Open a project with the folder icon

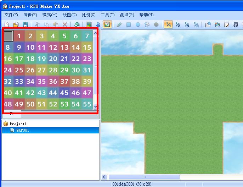click(x=16, y=24)
